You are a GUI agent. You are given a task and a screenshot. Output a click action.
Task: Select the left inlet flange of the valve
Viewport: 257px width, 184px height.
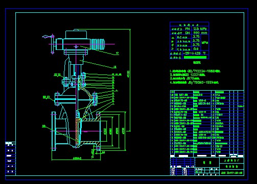54,131
